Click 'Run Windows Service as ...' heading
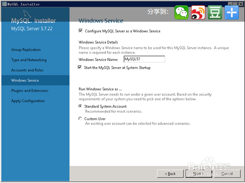 point(100,89)
